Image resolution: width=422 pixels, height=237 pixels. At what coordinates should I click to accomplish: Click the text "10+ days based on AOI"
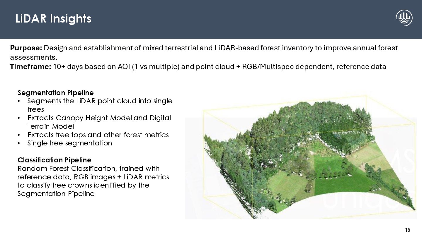click(92, 67)
